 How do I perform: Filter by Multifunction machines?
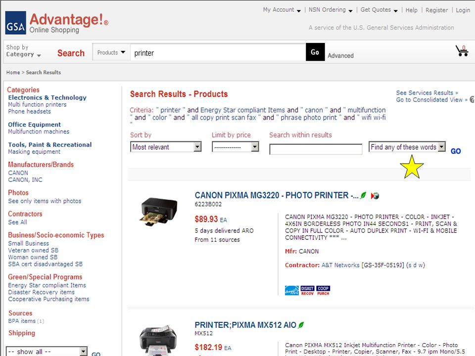pyautogui.click(x=39, y=132)
